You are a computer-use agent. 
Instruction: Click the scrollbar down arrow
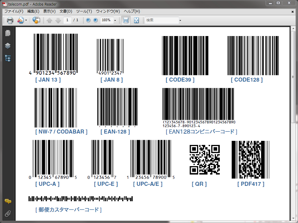(x=293, y=219)
